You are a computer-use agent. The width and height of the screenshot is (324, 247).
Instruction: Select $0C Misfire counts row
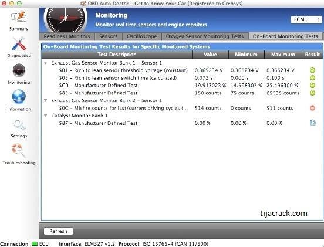pos(182,108)
